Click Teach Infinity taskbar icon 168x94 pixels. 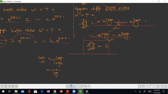click(x=81, y=91)
